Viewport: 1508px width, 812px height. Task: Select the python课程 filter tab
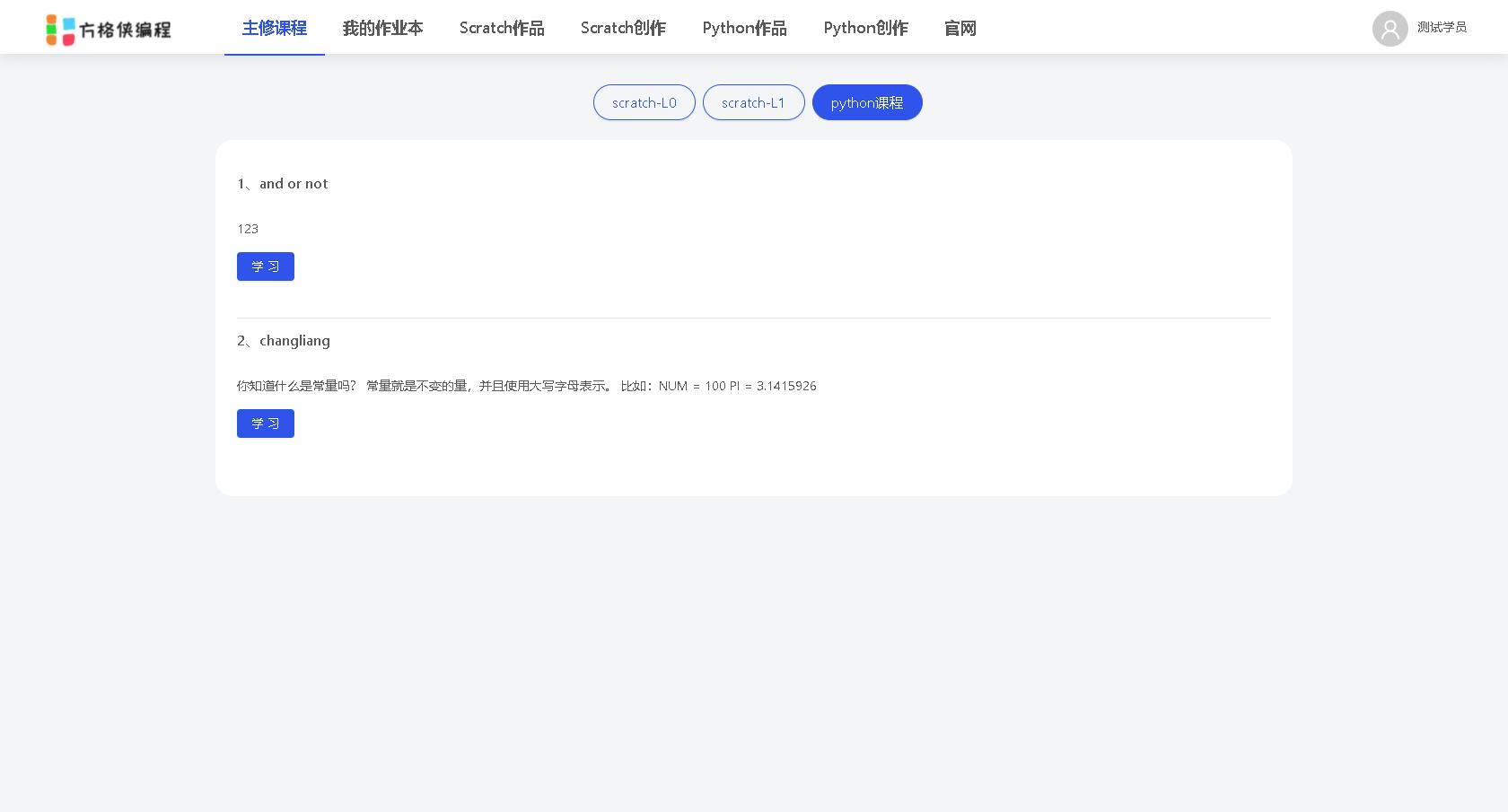click(x=867, y=102)
